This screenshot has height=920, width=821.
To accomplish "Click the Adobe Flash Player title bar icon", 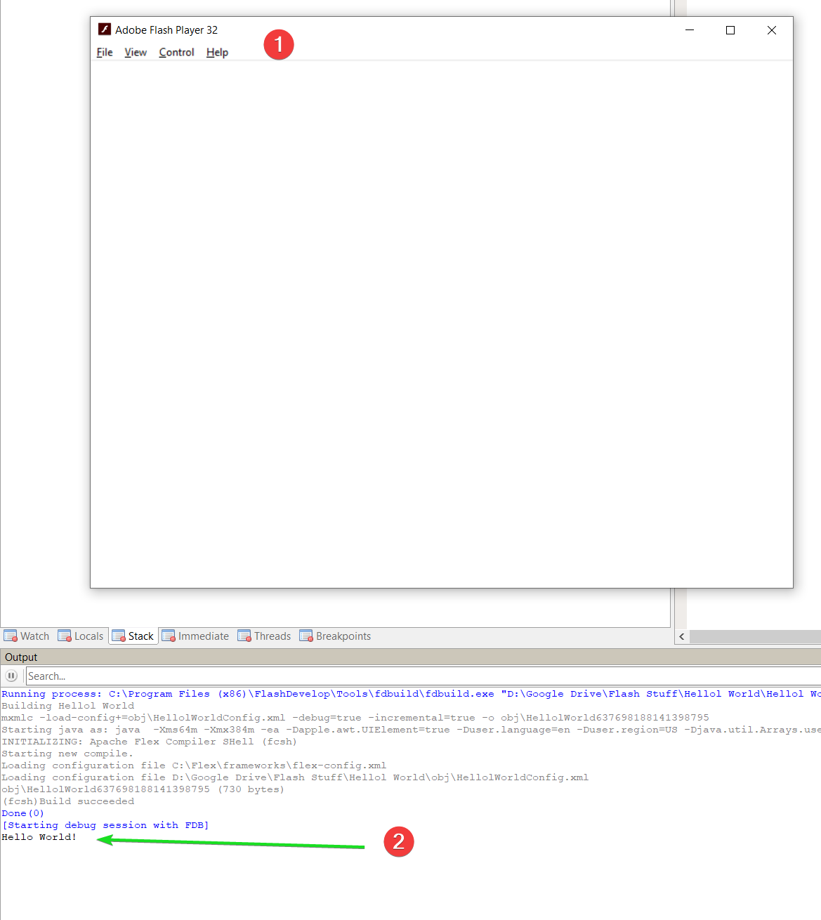I will (105, 29).
